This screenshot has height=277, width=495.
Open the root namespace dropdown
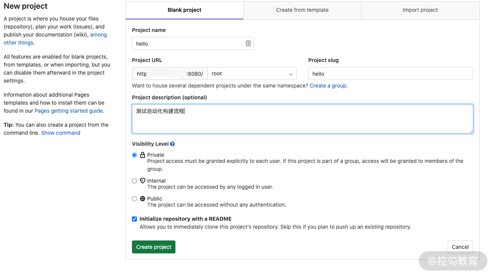[252, 73]
